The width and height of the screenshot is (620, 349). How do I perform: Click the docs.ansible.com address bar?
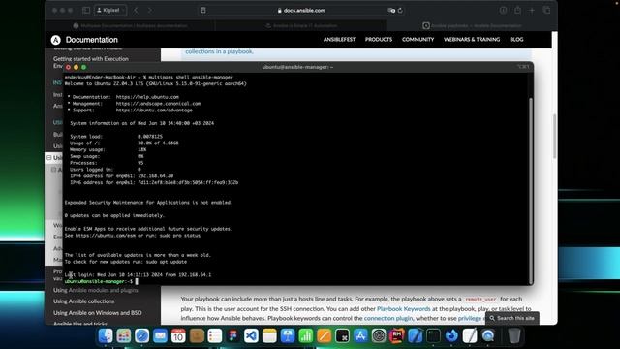point(301,11)
